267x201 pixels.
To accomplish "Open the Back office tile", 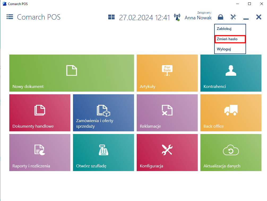I will pyautogui.click(x=231, y=113).
